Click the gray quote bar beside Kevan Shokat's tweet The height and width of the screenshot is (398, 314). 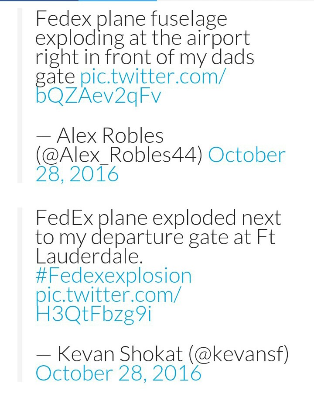[x=19, y=295]
